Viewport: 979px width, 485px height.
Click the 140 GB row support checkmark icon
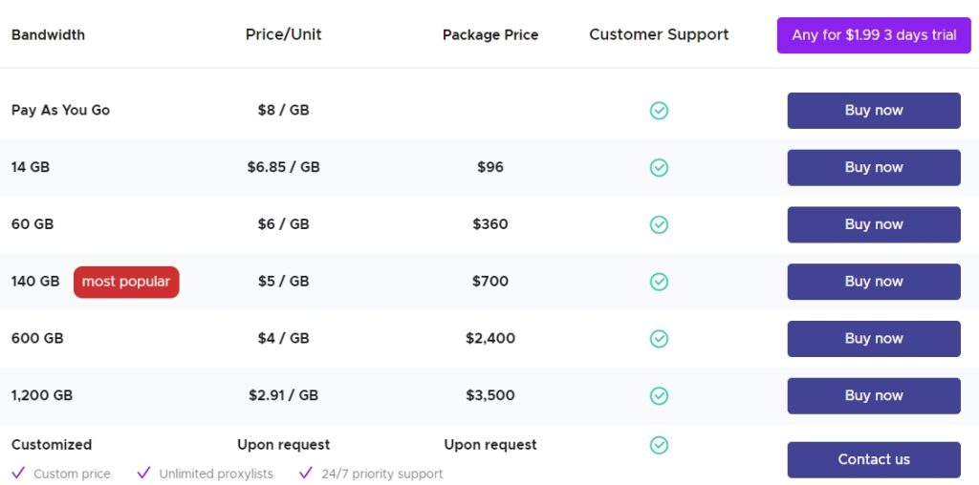(x=659, y=282)
